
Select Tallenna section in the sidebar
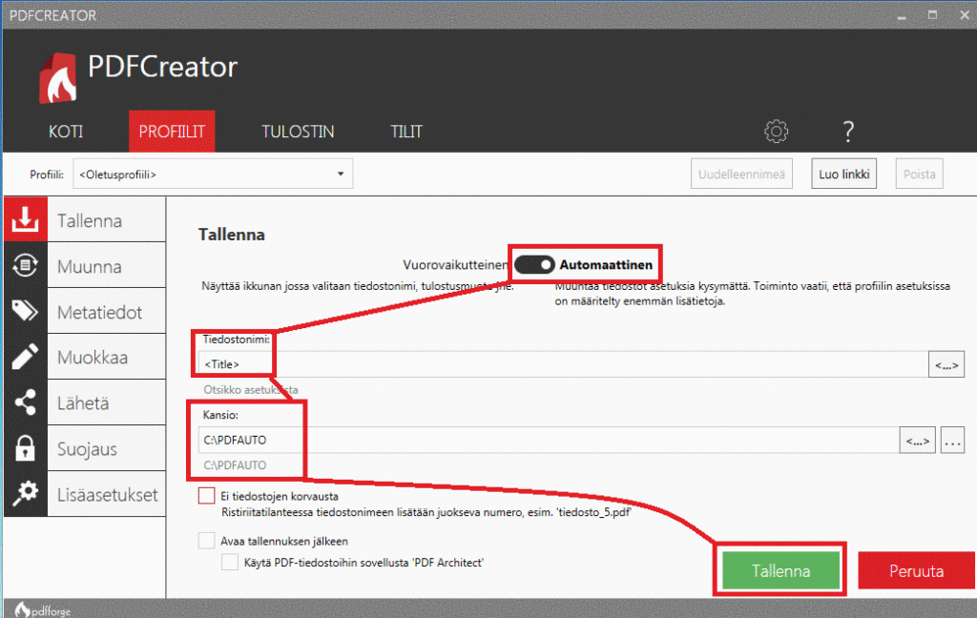tap(107, 220)
